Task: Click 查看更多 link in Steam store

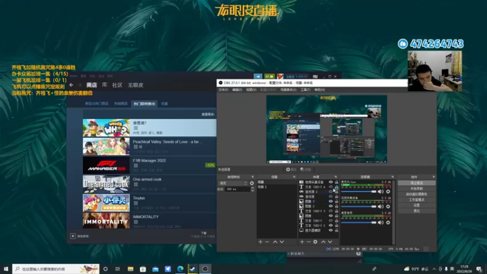Action: tap(208, 114)
